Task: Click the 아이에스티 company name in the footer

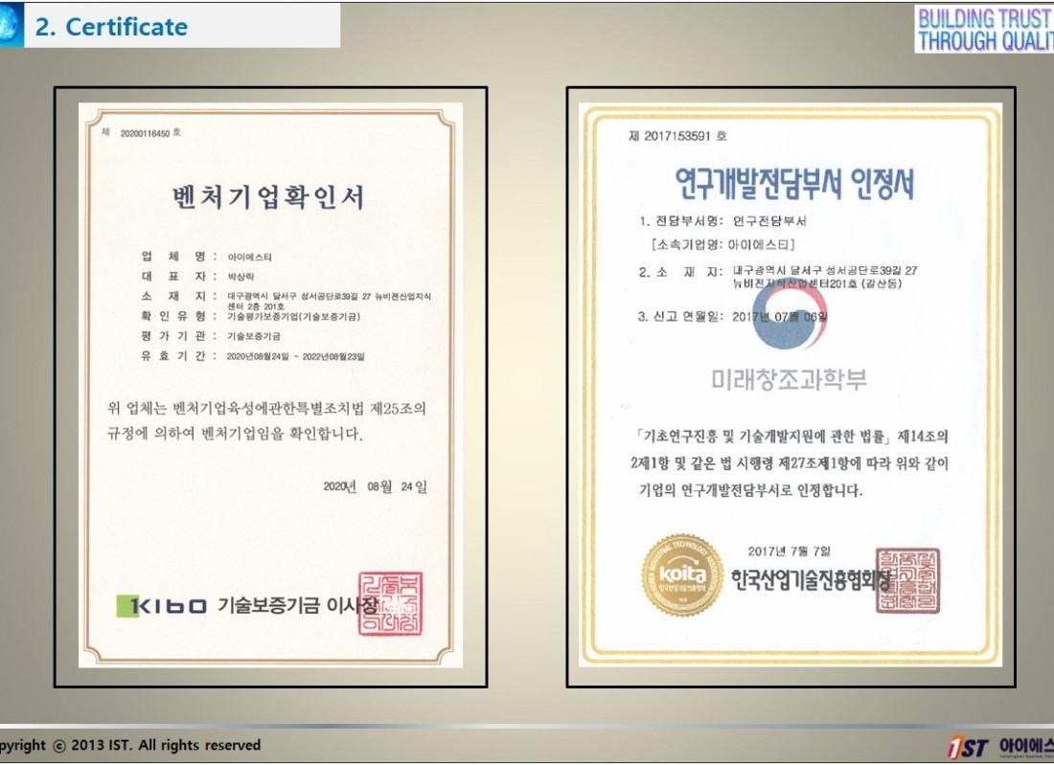Action: (1026, 746)
